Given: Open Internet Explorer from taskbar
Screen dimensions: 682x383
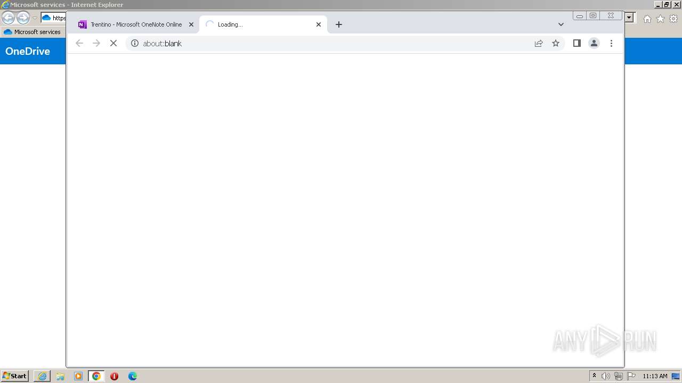Looking at the screenshot, I should pos(42,376).
